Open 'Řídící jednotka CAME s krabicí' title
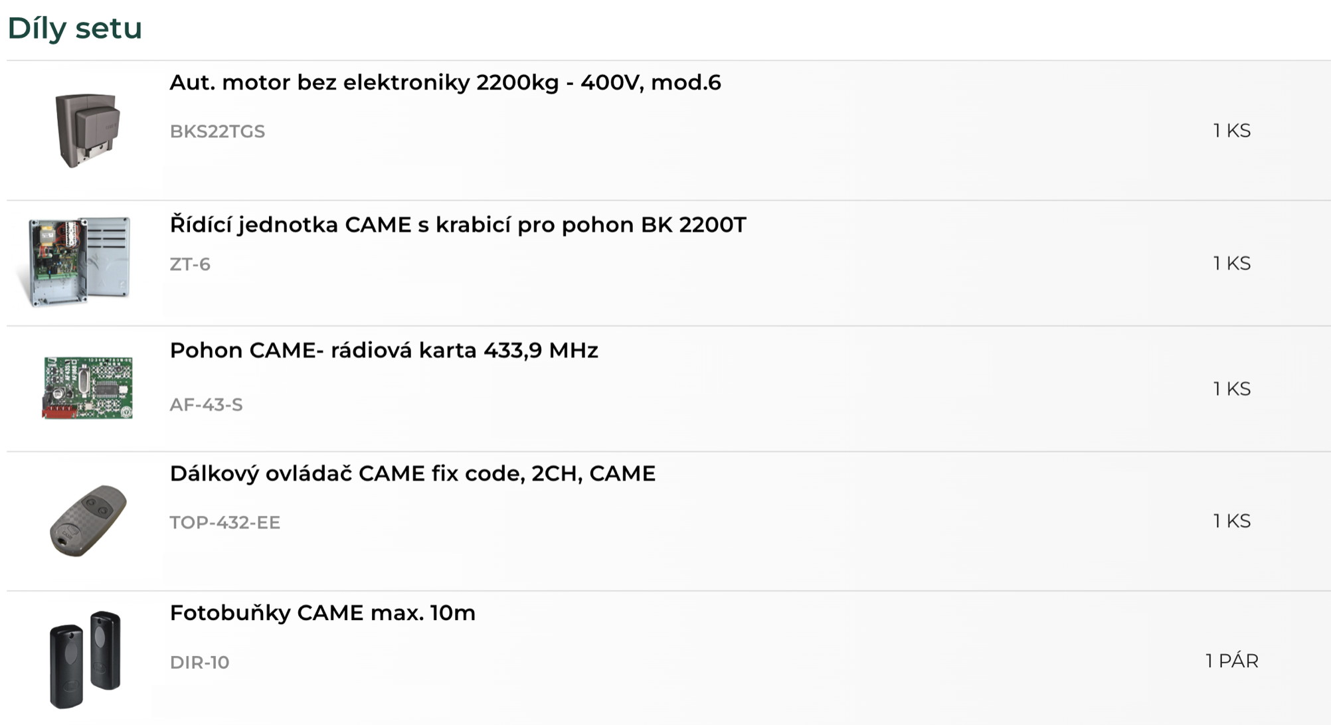Image resolution: width=1331 pixels, height=725 pixels. [458, 224]
